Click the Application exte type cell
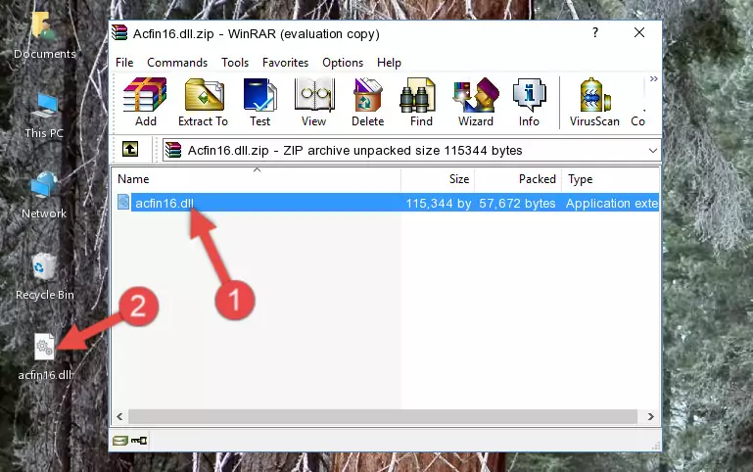Screen dimensions: 753x472 (612, 203)
